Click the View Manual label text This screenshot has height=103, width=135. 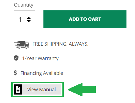[x=42, y=89]
